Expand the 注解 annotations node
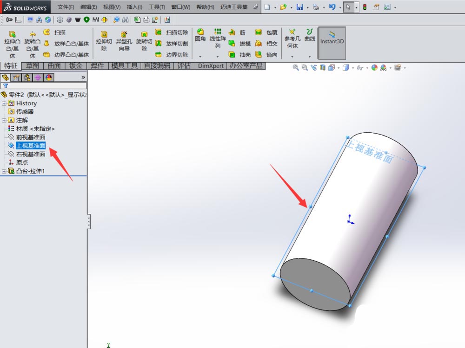465x348 pixels. [x=4, y=120]
